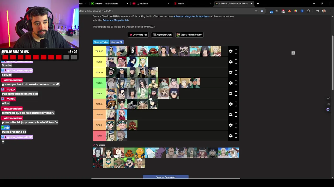Open a new browser tab
The height and width of the screenshot is (187, 334).
(x=258, y=4)
